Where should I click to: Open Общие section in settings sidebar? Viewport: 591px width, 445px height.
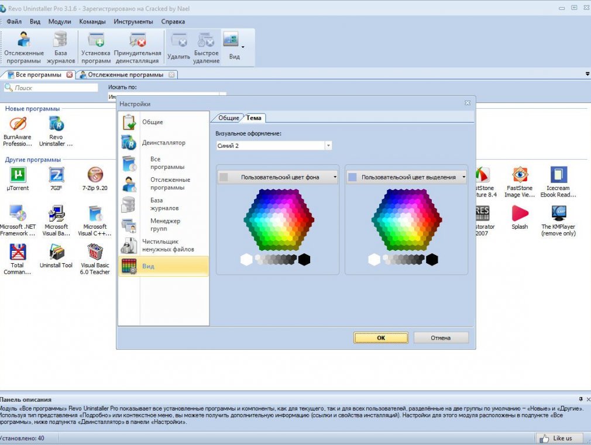[164, 122]
